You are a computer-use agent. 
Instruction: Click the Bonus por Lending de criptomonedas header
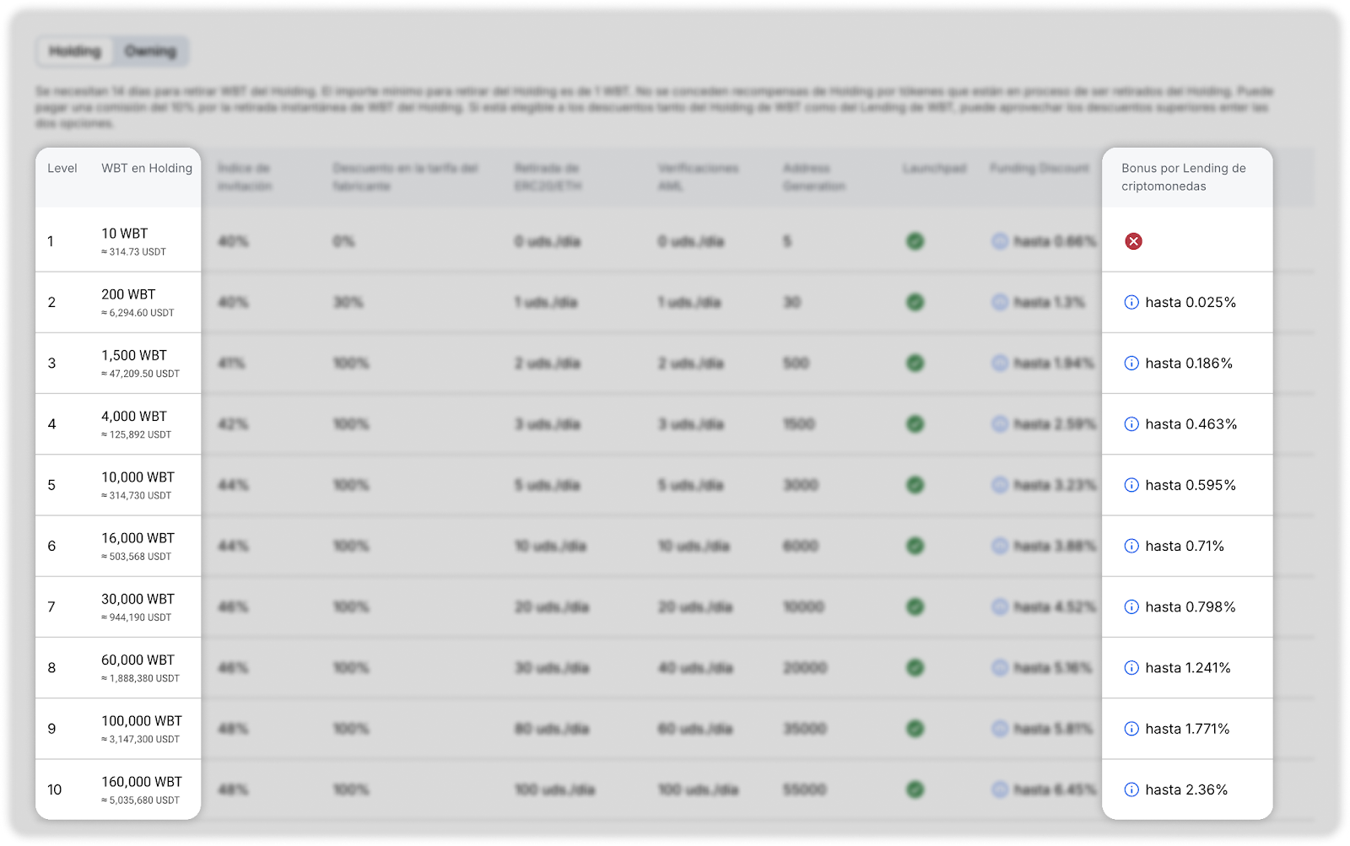point(1183,177)
